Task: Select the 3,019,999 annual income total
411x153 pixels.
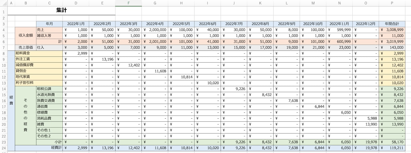Action: pyautogui.click(x=392, y=41)
